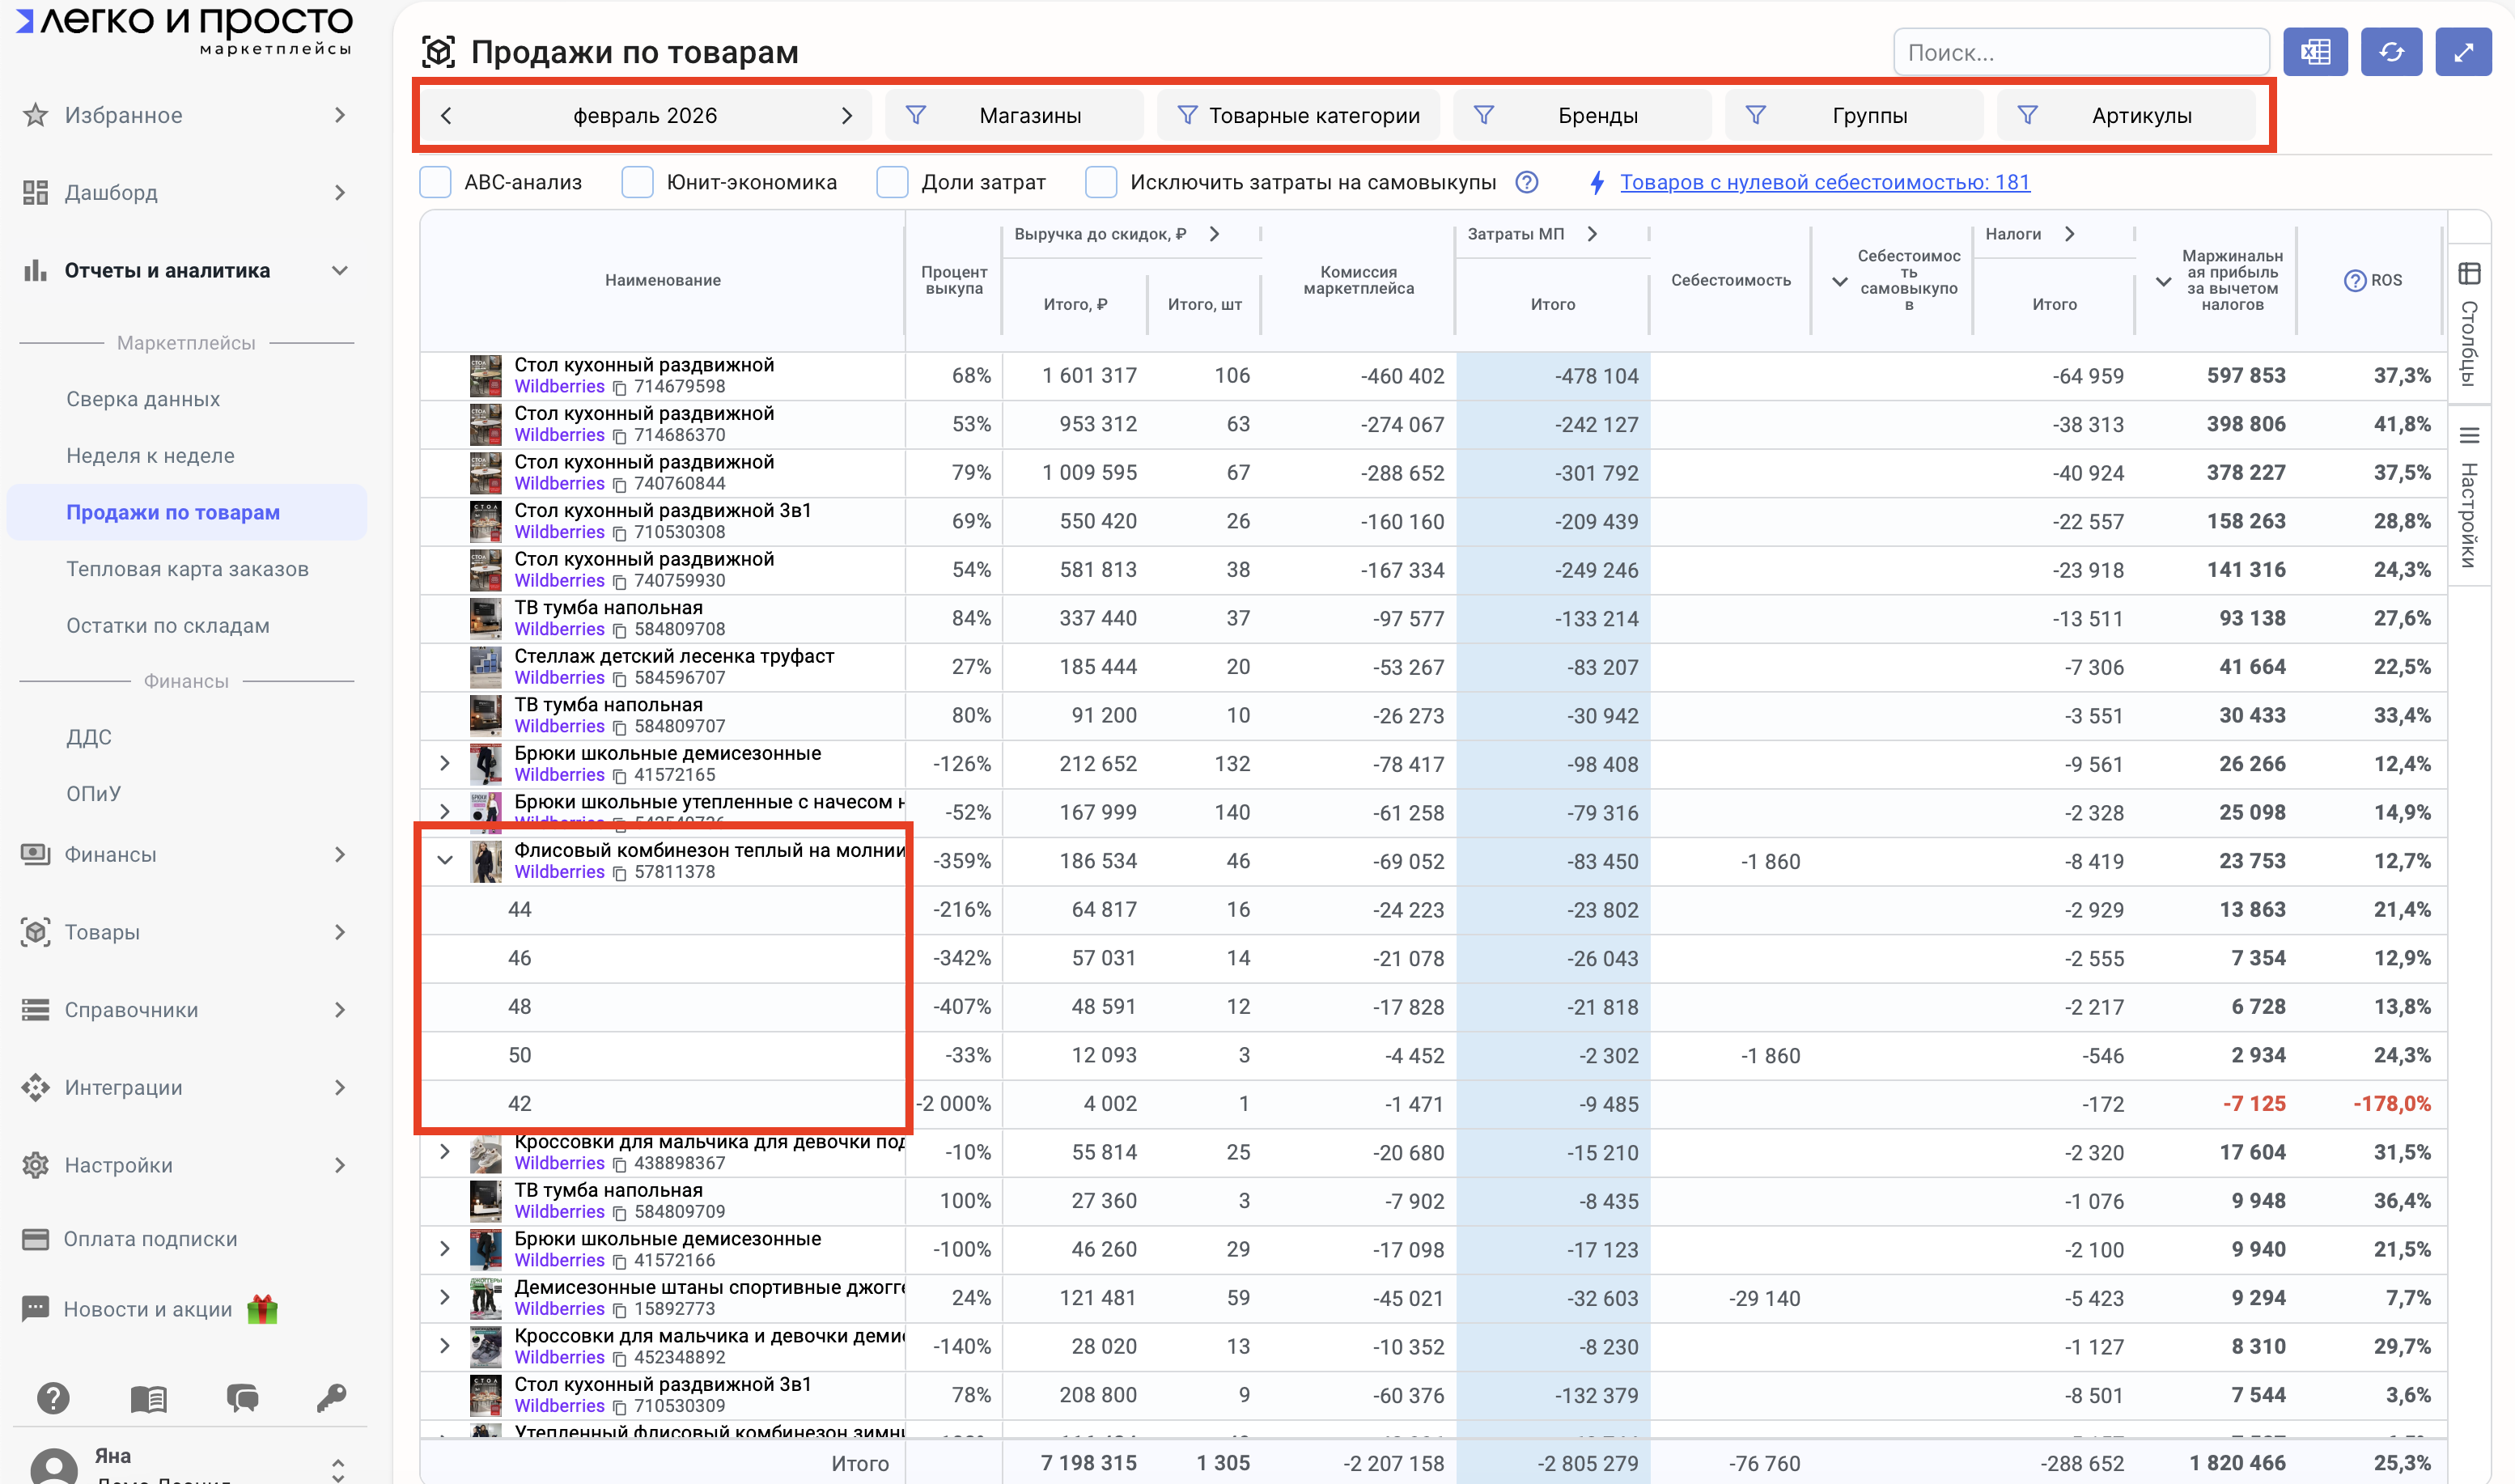2515x1484 pixels.
Task: Enable the ABC-анализ checkbox
Action: pos(435,182)
